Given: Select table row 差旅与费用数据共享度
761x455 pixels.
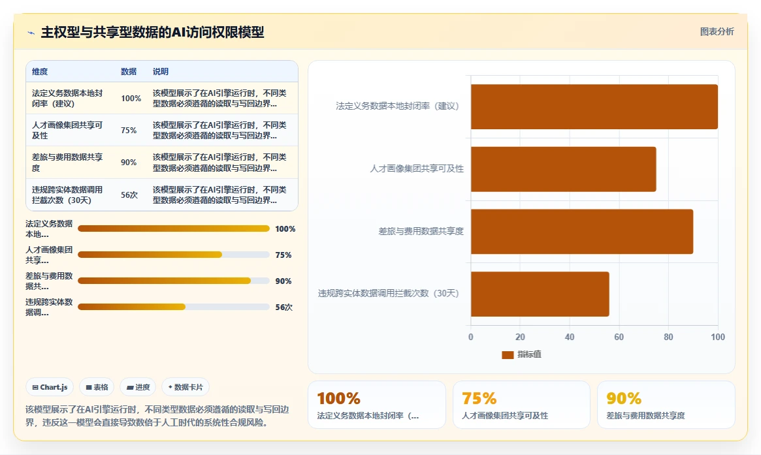Looking at the screenshot, I should click(161, 162).
